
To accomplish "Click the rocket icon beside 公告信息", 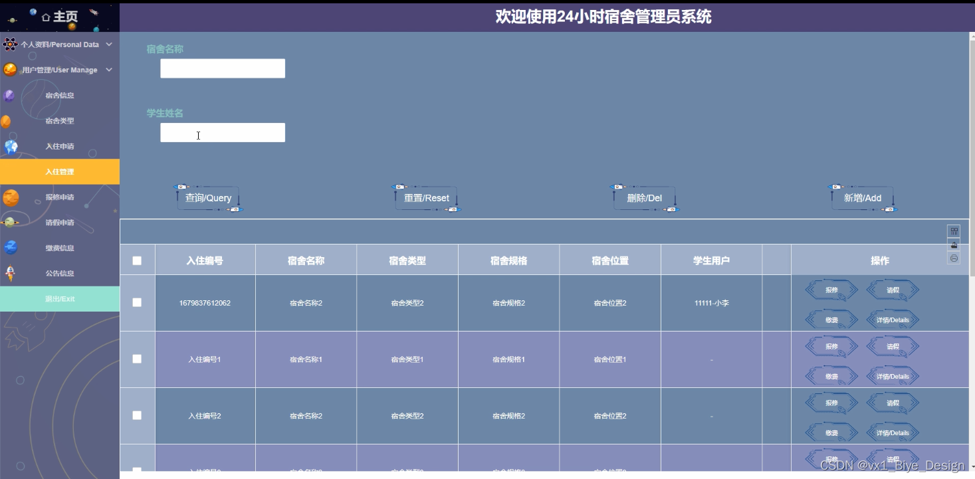I will coord(10,273).
